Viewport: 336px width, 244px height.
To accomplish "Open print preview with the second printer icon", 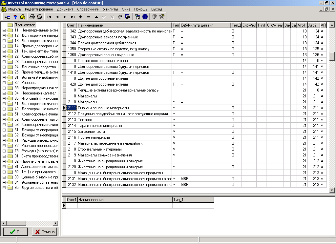I will point(40,17).
